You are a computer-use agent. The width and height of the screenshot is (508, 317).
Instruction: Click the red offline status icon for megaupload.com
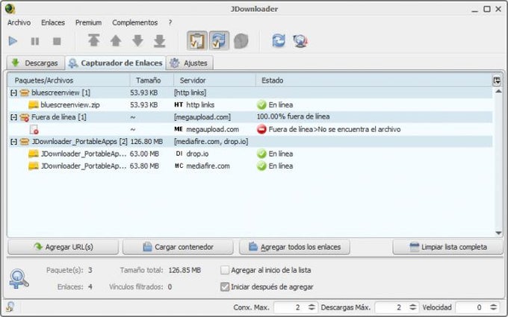[x=261, y=129]
